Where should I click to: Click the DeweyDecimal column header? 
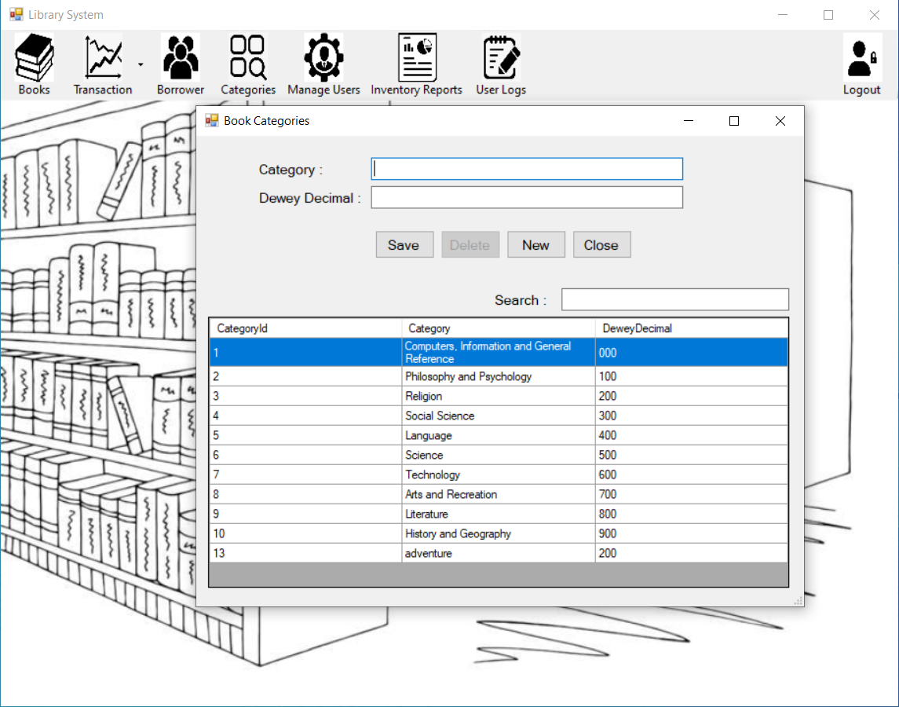coord(691,328)
